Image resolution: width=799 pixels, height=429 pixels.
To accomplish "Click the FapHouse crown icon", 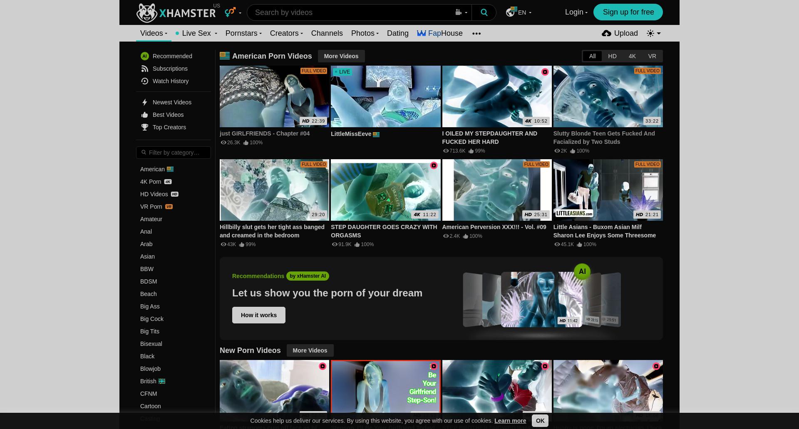I will point(422,33).
